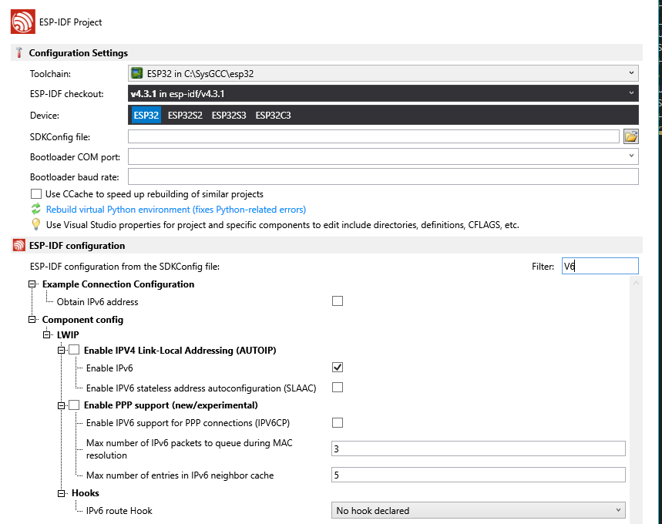Click the IPv6 neighbor cache entries field
Screen dimensions: 662x524
tap(479, 475)
